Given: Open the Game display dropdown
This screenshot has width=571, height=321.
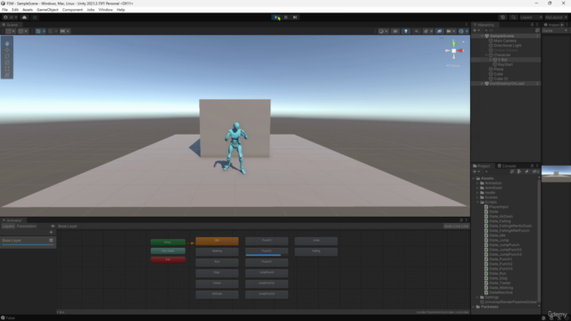Looking at the screenshot, I should pos(555,30).
